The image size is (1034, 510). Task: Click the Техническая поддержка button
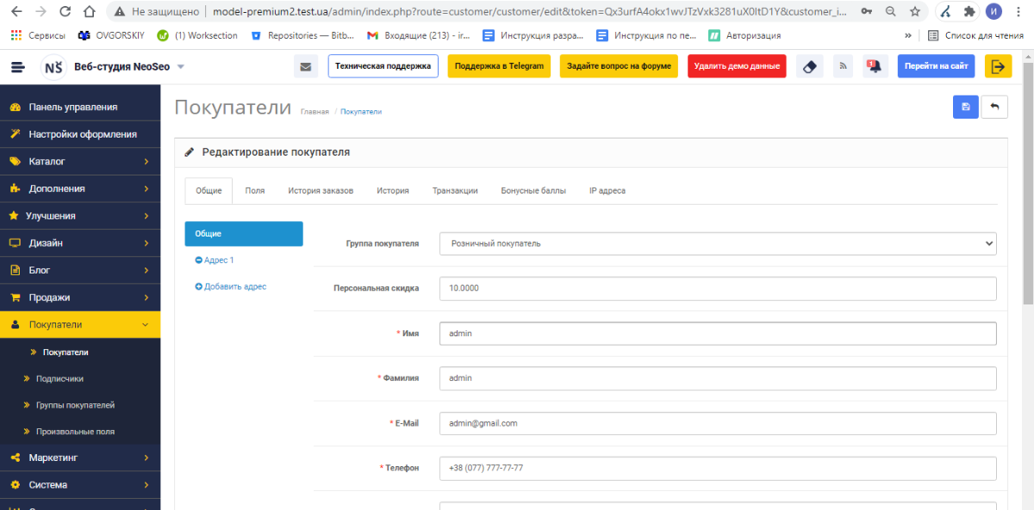pyautogui.click(x=383, y=66)
